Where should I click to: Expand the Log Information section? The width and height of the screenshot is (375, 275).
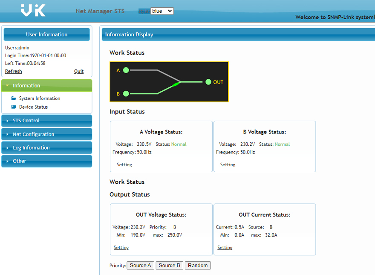[31, 148]
